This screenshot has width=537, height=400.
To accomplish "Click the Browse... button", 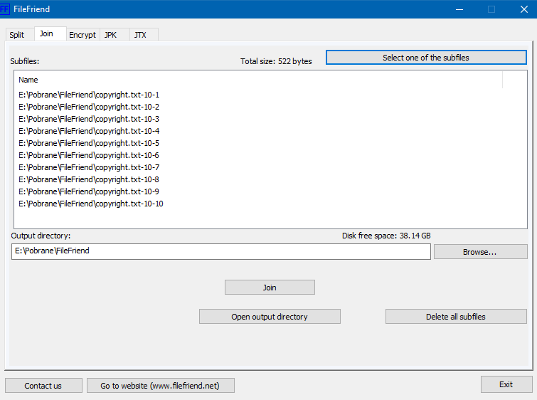I will coord(481,252).
